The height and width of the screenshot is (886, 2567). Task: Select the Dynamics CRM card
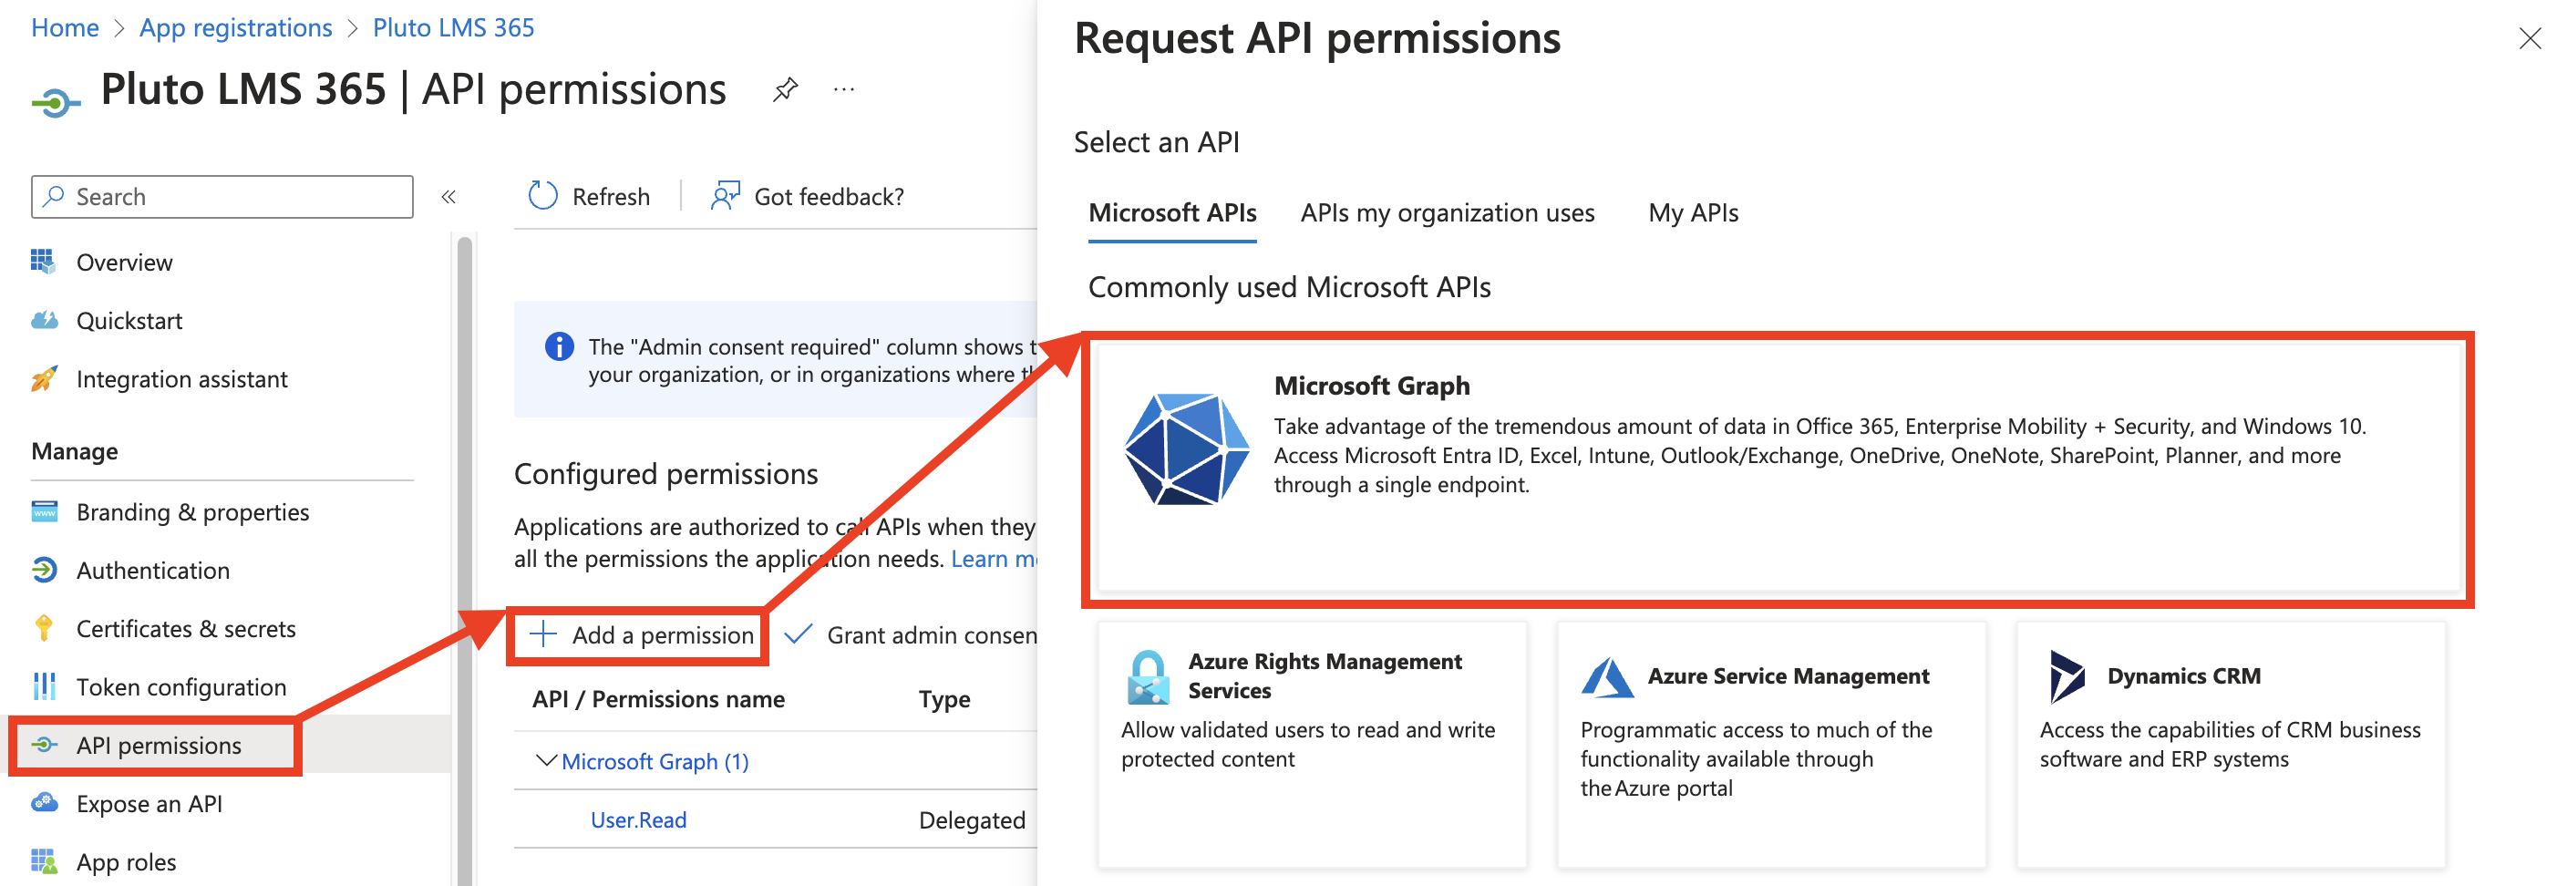pyautogui.click(x=2232, y=746)
